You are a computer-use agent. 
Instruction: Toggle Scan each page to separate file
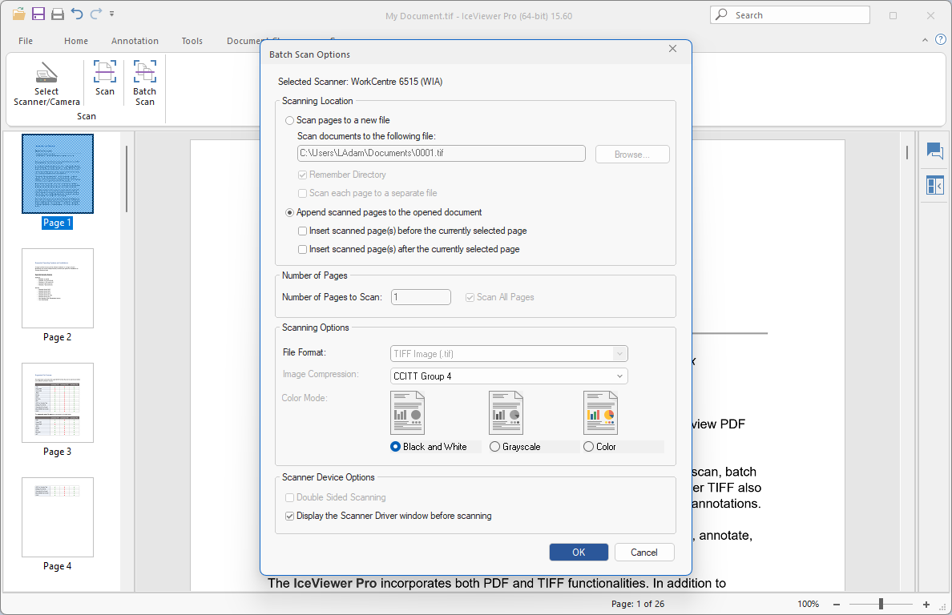302,193
